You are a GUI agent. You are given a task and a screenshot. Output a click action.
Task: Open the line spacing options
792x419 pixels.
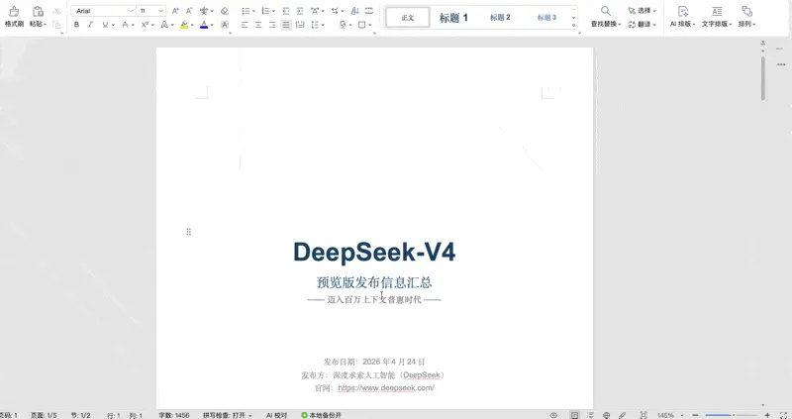[315, 24]
